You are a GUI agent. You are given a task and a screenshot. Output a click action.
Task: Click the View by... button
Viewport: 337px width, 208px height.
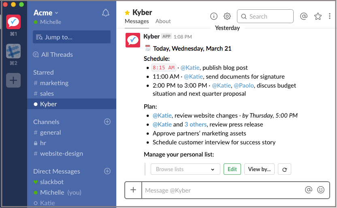click(x=259, y=169)
